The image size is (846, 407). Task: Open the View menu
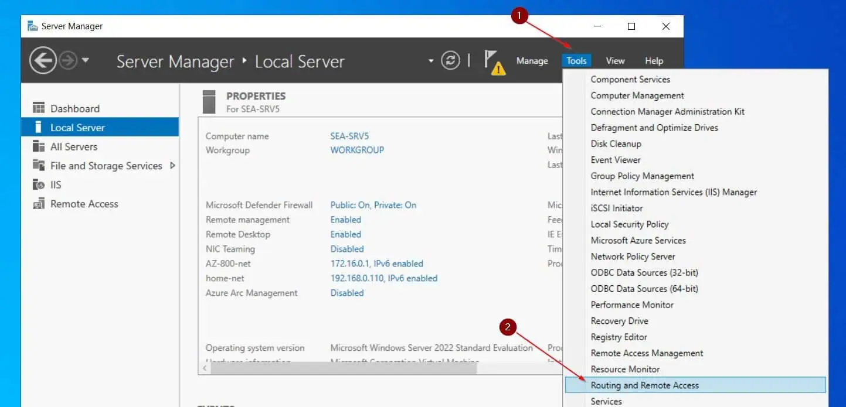tap(615, 61)
